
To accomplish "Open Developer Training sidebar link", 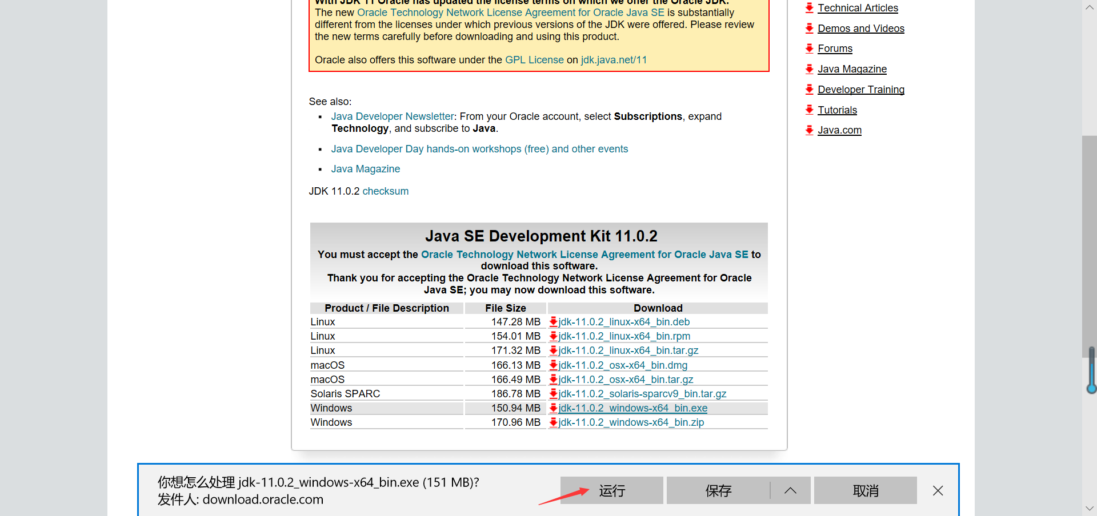I will click(x=861, y=90).
